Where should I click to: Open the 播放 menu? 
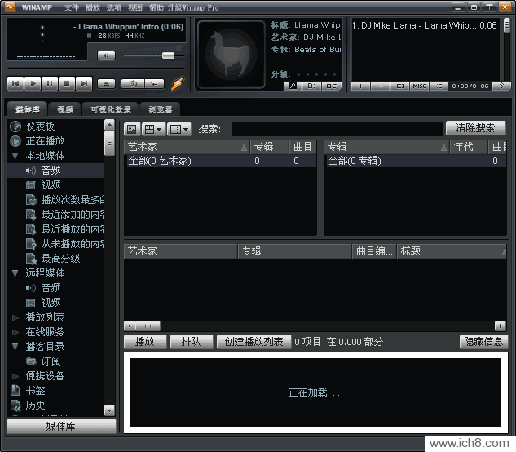coord(93,7)
